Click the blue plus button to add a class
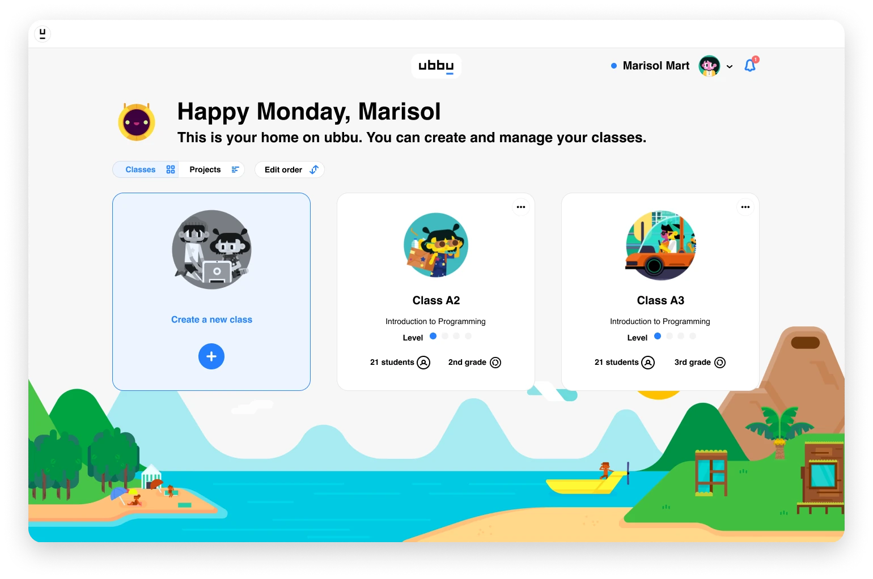 (211, 356)
